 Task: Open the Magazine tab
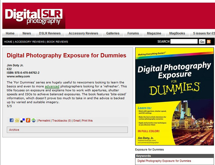154,33
